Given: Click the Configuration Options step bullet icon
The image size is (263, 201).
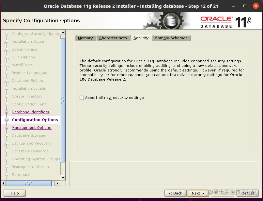Looking at the screenshot, I should [7, 120].
